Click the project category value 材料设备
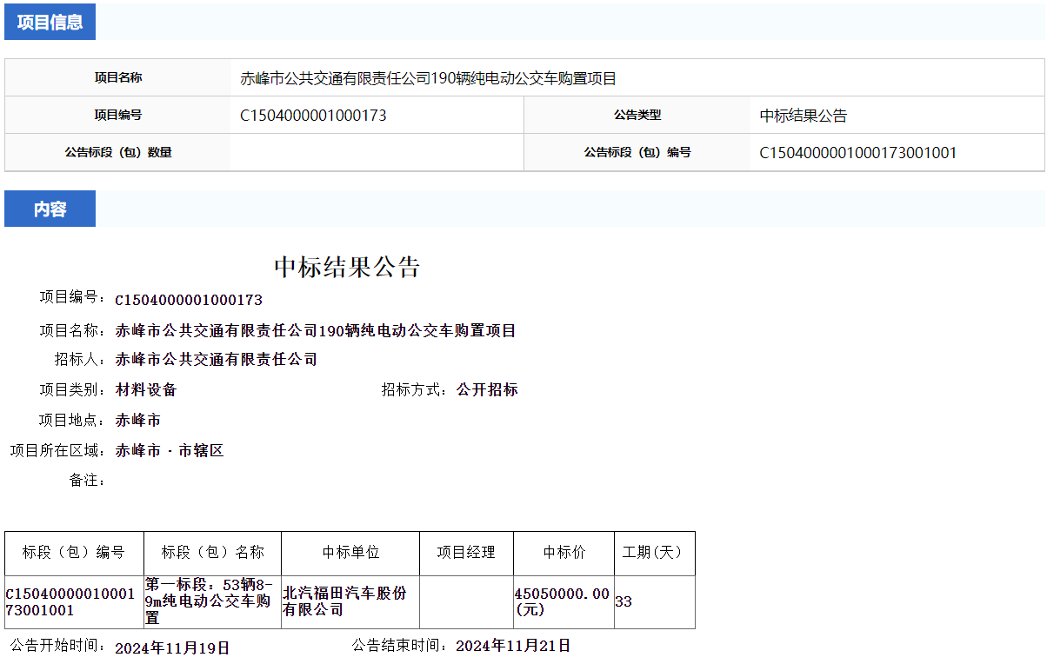The image size is (1047, 664). click(145, 389)
